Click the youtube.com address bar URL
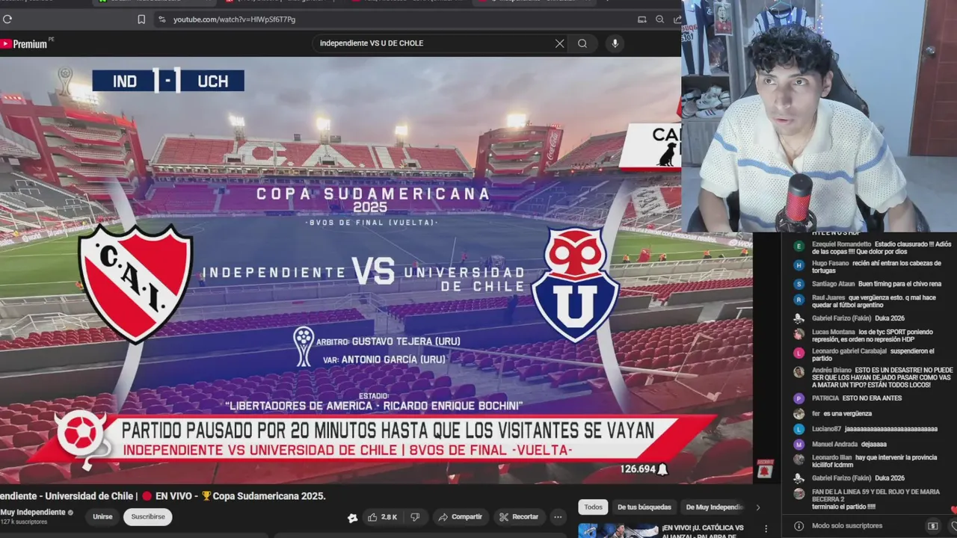Viewport: 957px width, 538px height. [234, 19]
